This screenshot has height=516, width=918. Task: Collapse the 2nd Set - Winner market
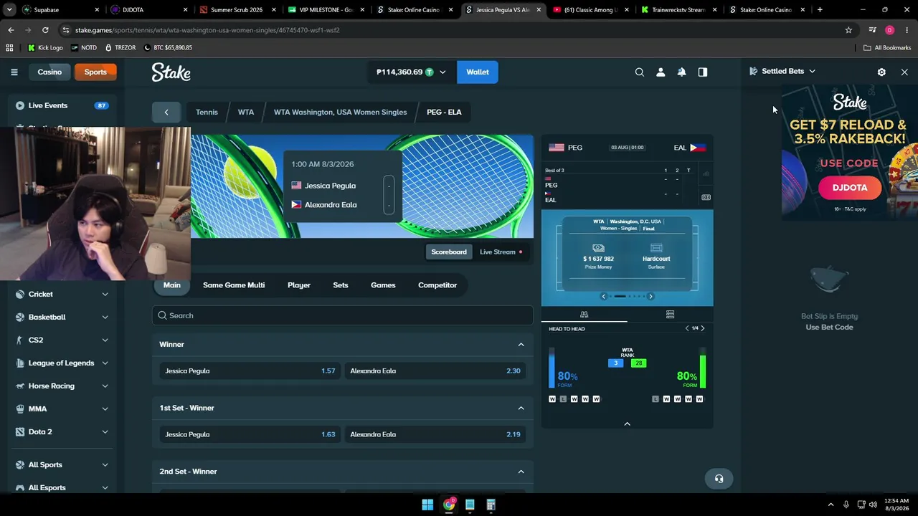click(521, 472)
